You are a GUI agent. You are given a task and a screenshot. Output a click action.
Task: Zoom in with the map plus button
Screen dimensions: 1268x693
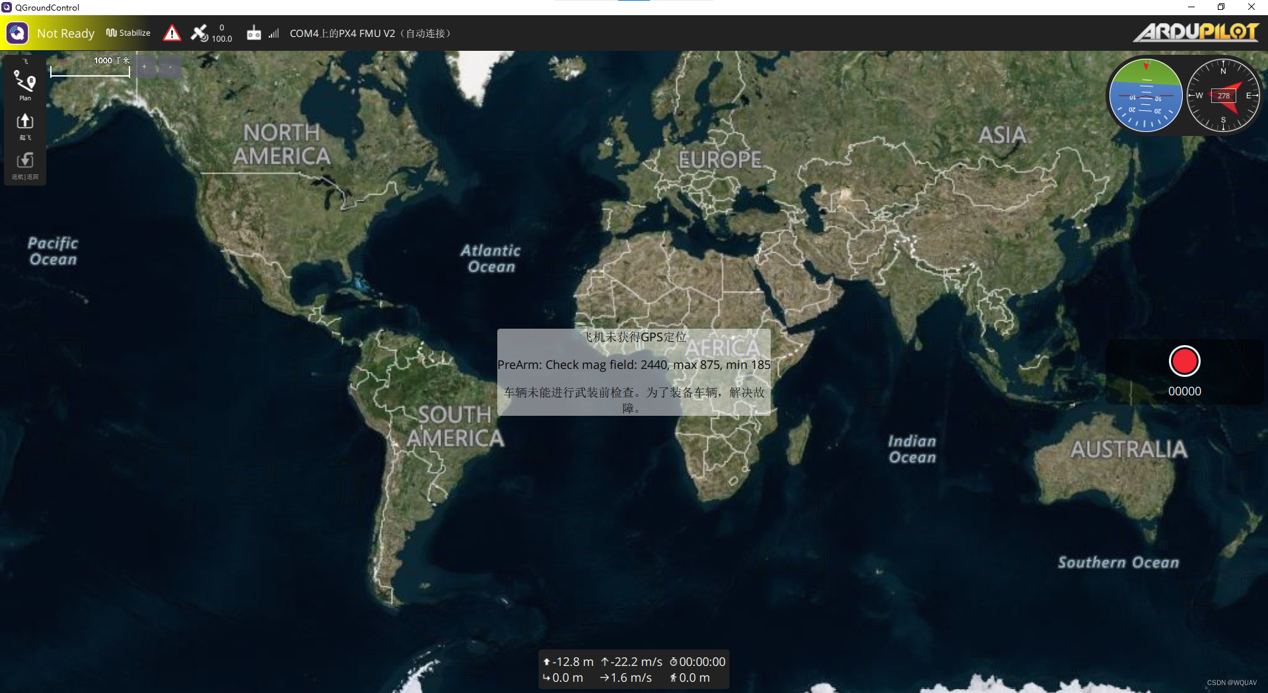[145, 67]
